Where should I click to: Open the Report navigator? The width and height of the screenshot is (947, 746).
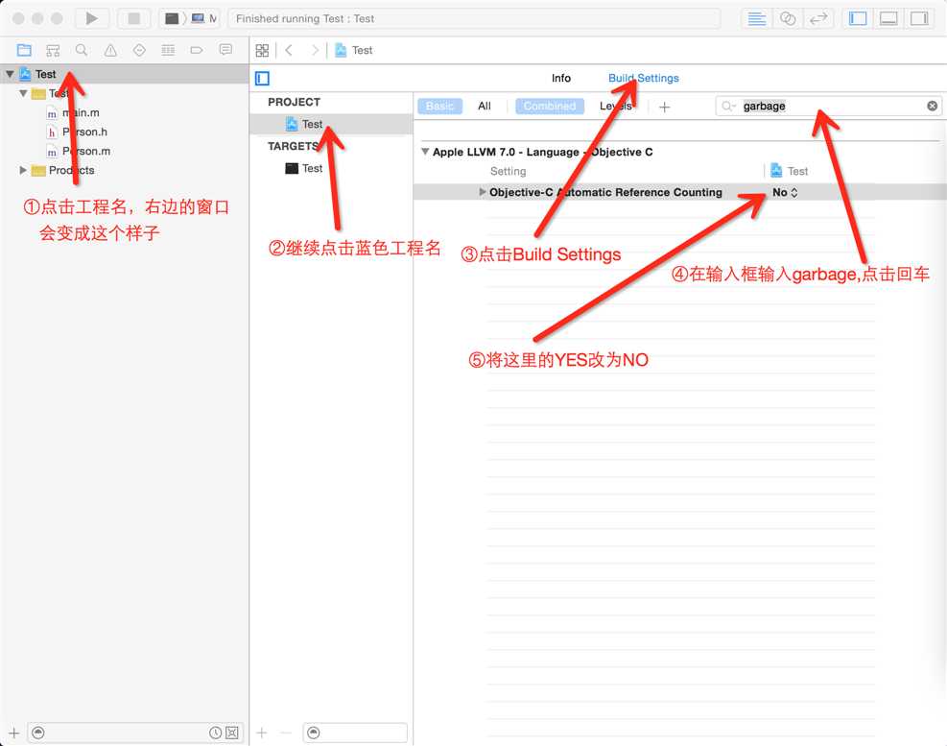(x=225, y=50)
